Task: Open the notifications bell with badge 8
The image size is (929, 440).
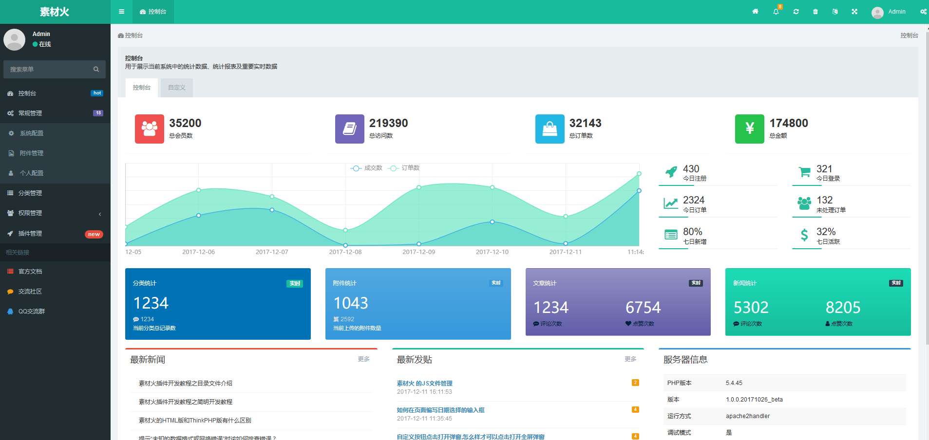Action: click(x=776, y=12)
